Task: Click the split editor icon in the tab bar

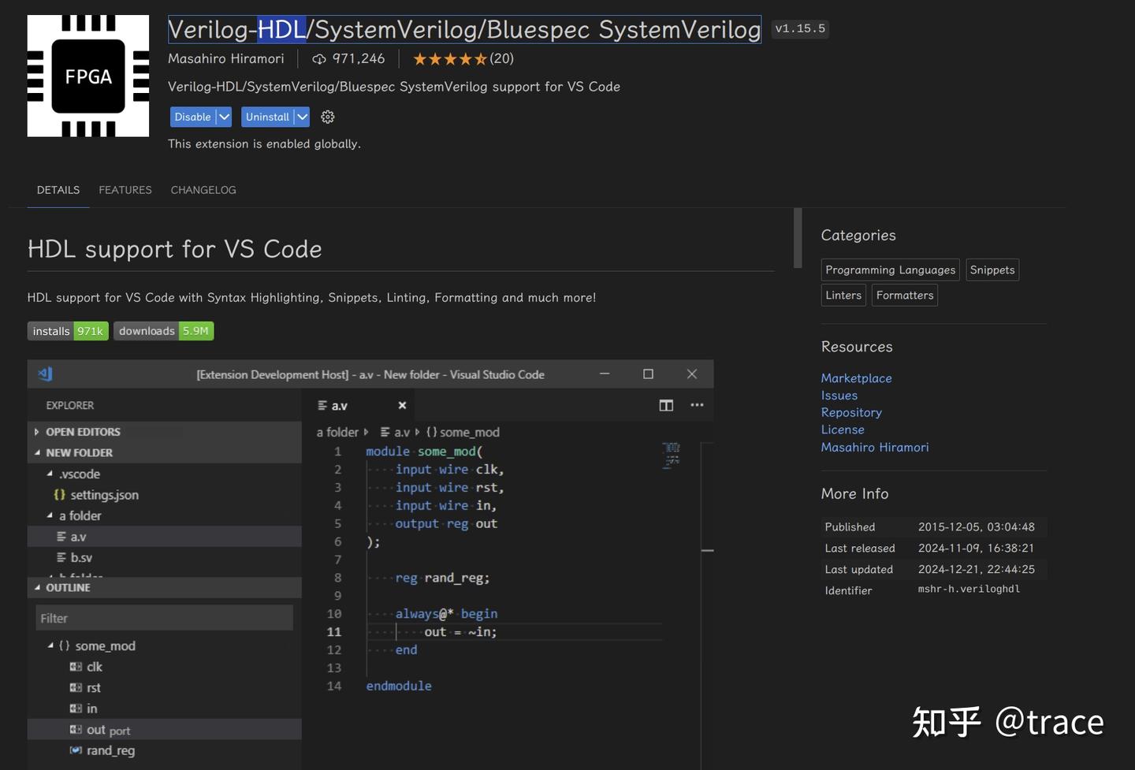Action: (666, 404)
